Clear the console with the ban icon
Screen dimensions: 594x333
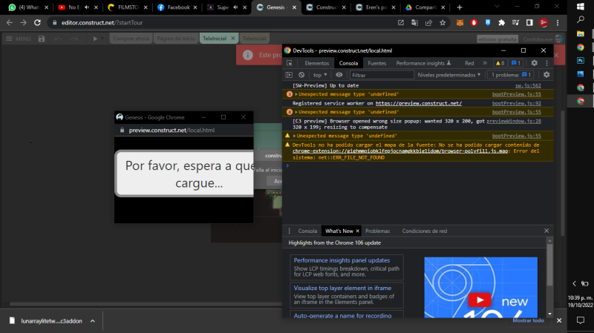click(x=301, y=75)
